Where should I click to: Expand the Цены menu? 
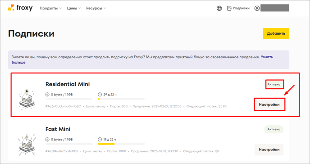(x=74, y=8)
